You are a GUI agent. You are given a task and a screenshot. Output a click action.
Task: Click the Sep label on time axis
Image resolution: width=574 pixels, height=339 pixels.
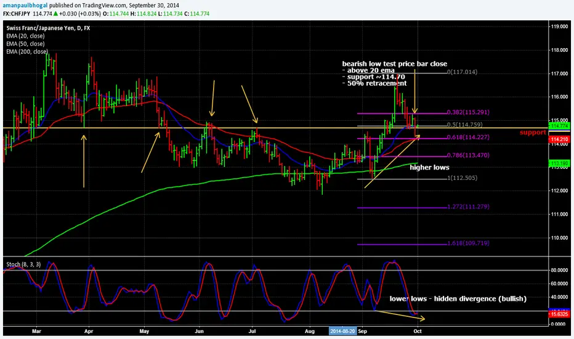click(362, 332)
